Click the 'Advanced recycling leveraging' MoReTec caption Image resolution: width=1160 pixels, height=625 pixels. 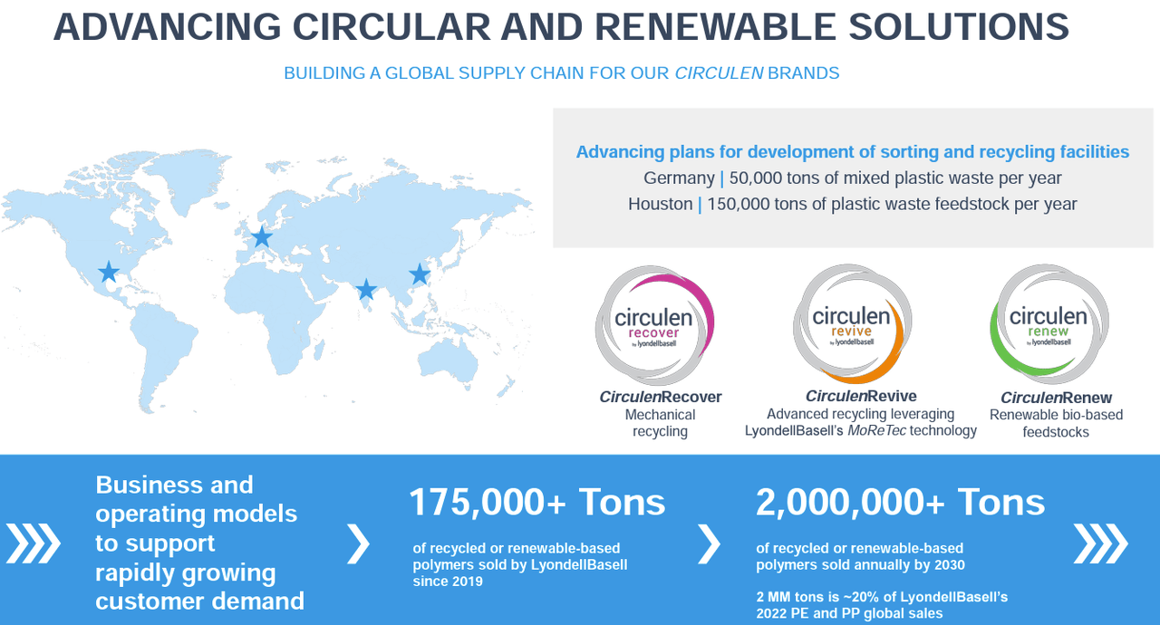[861, 422]
